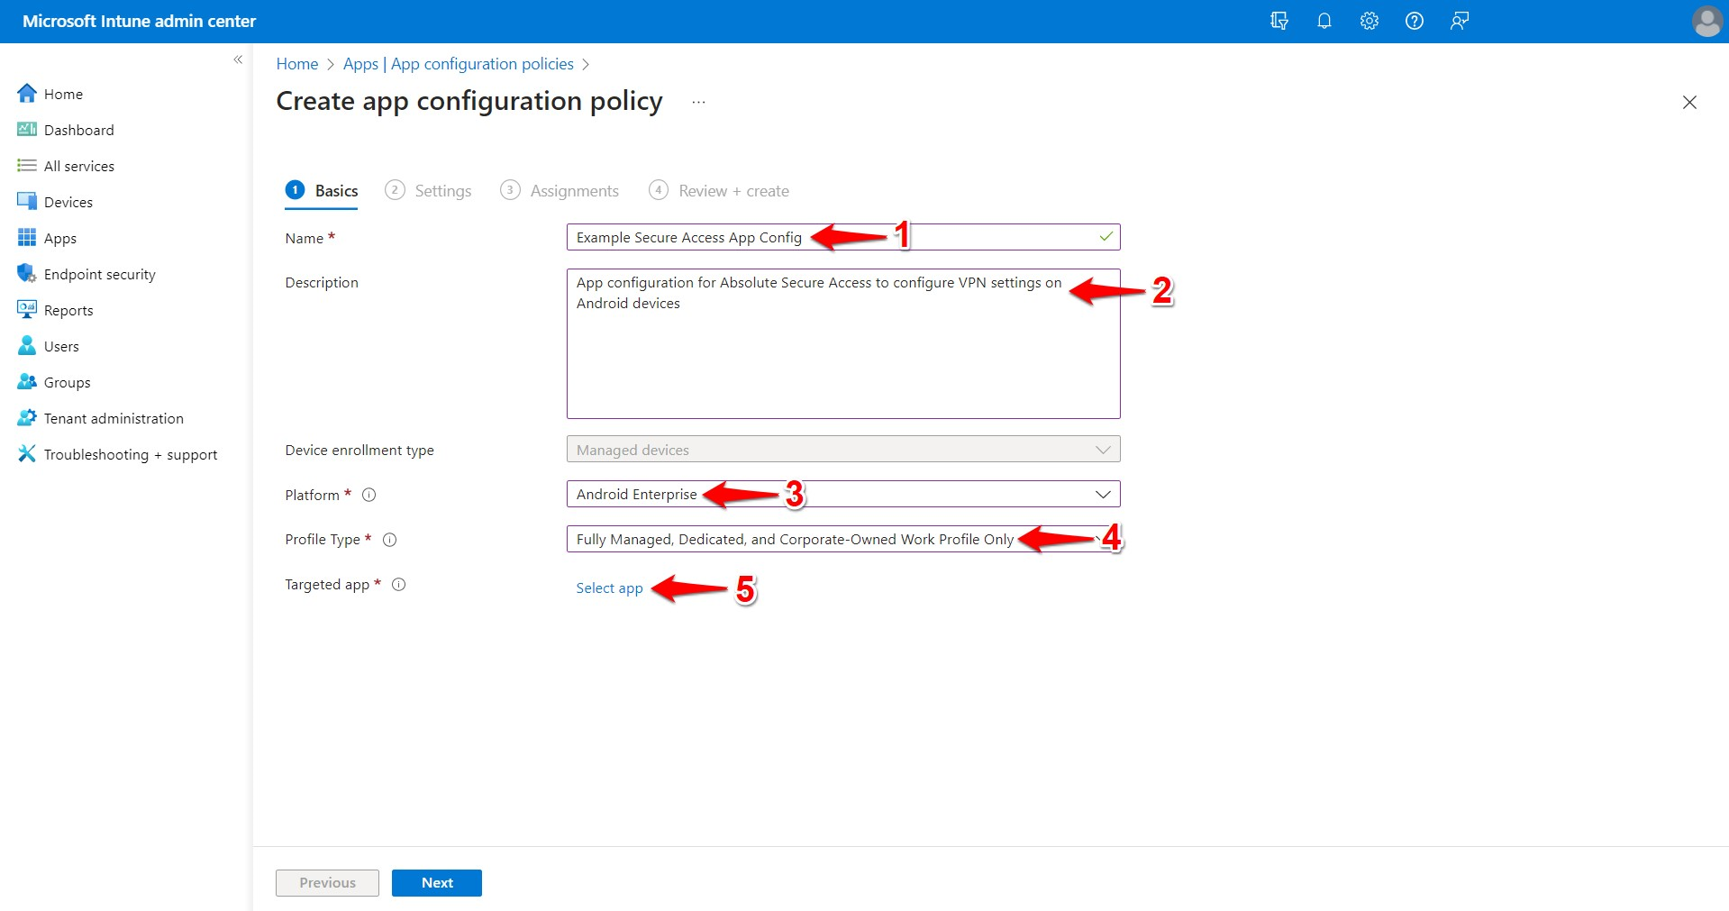Collapse the navigation sidebar
This screenshot has width=1729, height=911.
tap(238, 59)
